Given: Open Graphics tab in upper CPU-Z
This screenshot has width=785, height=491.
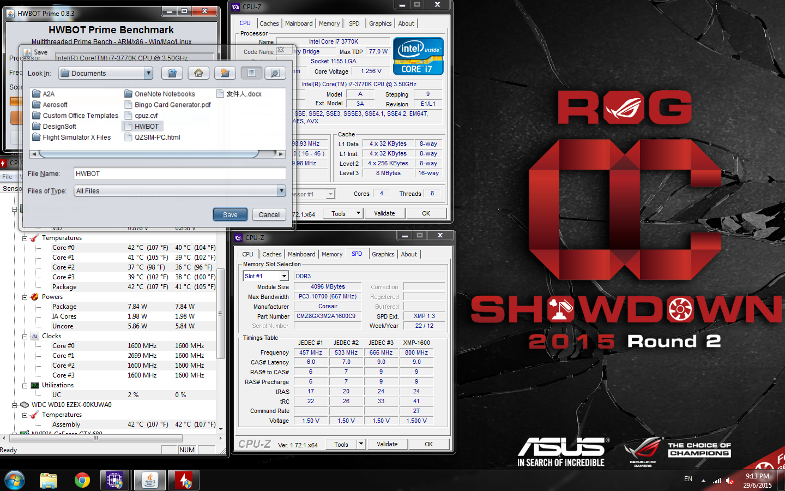Looking at the screenshot, I should 380,23.
